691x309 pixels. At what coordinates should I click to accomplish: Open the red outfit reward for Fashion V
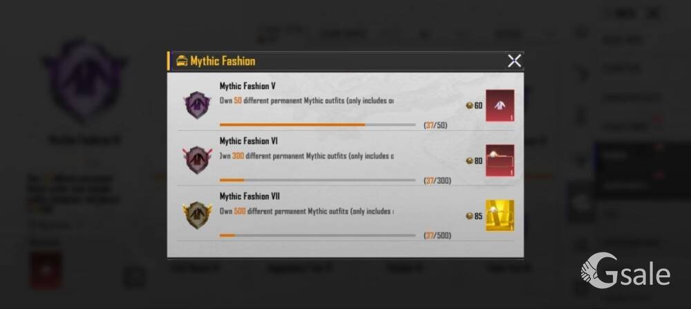pos(500,106)
